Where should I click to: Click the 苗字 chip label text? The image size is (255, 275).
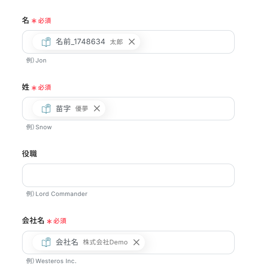click(x=63, y=108)
